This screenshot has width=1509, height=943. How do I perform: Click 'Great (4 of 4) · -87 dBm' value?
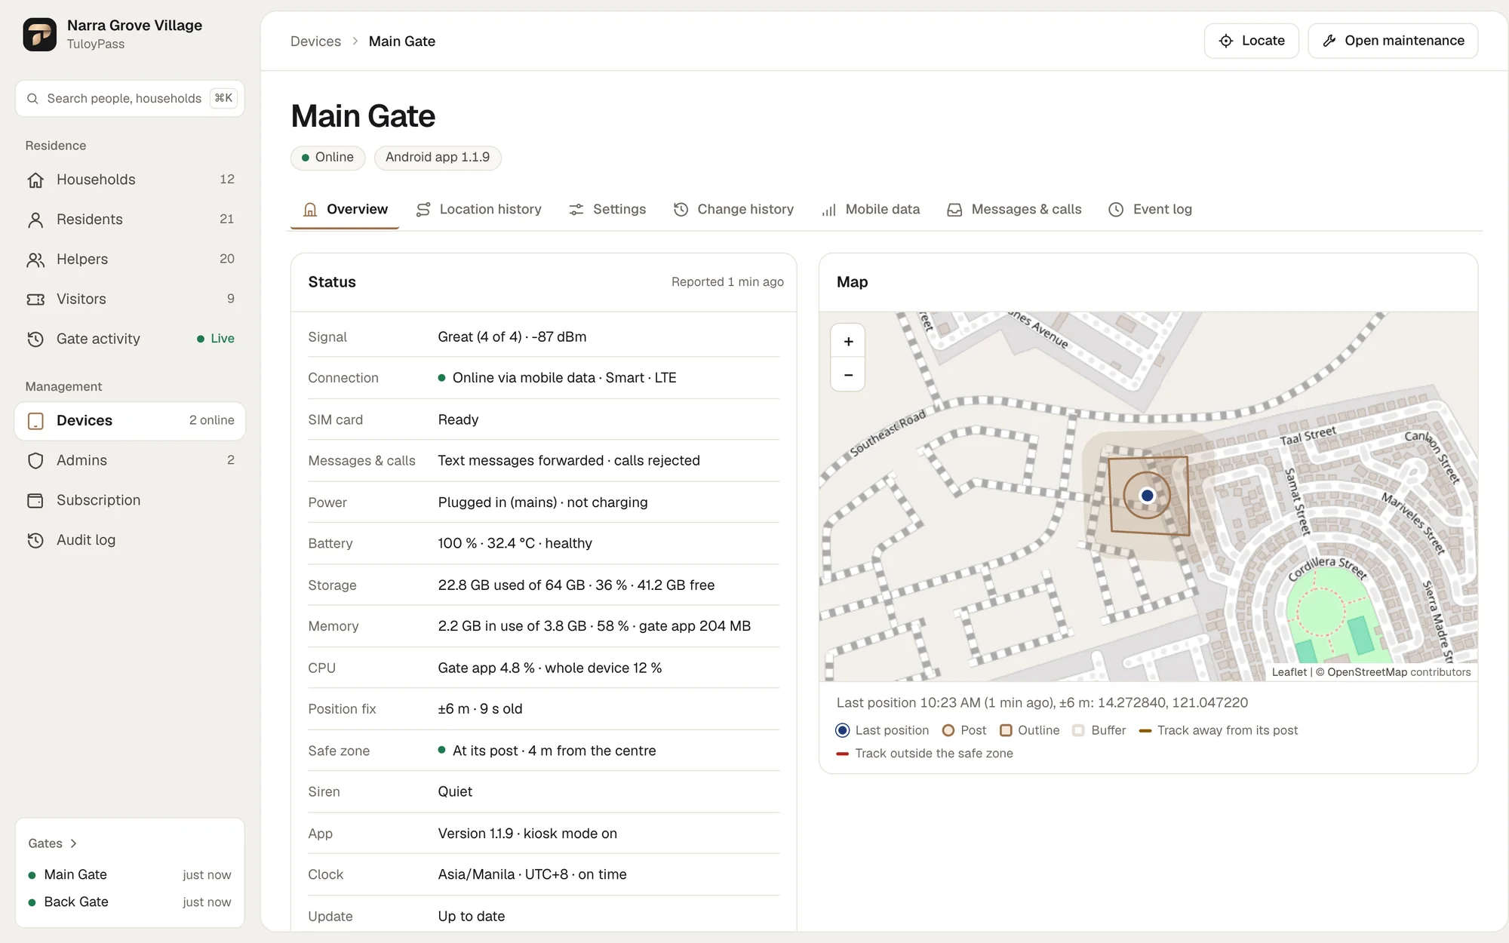512,337
